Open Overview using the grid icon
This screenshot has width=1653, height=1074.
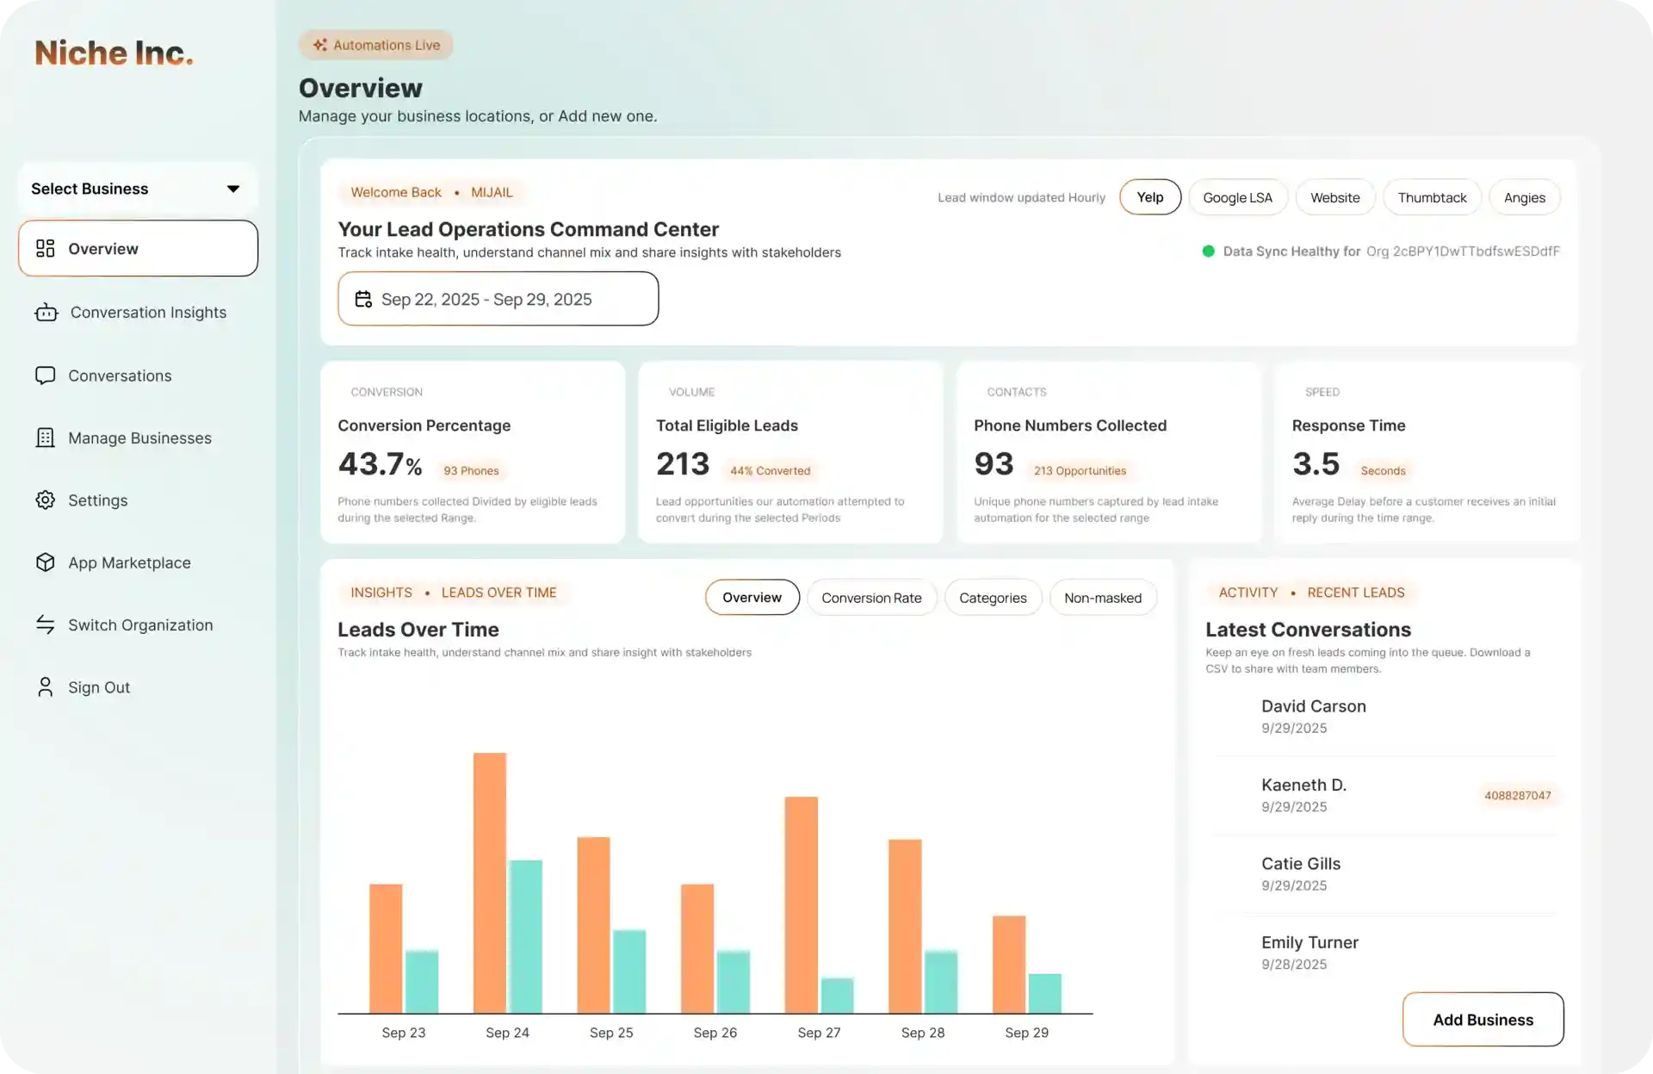[46, 248]
